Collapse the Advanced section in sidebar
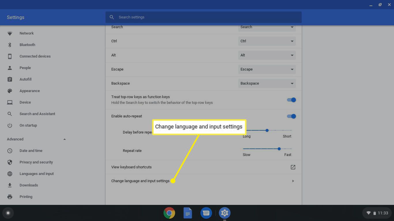This screenshot has height=221, width=394. (x=64, y=139)
